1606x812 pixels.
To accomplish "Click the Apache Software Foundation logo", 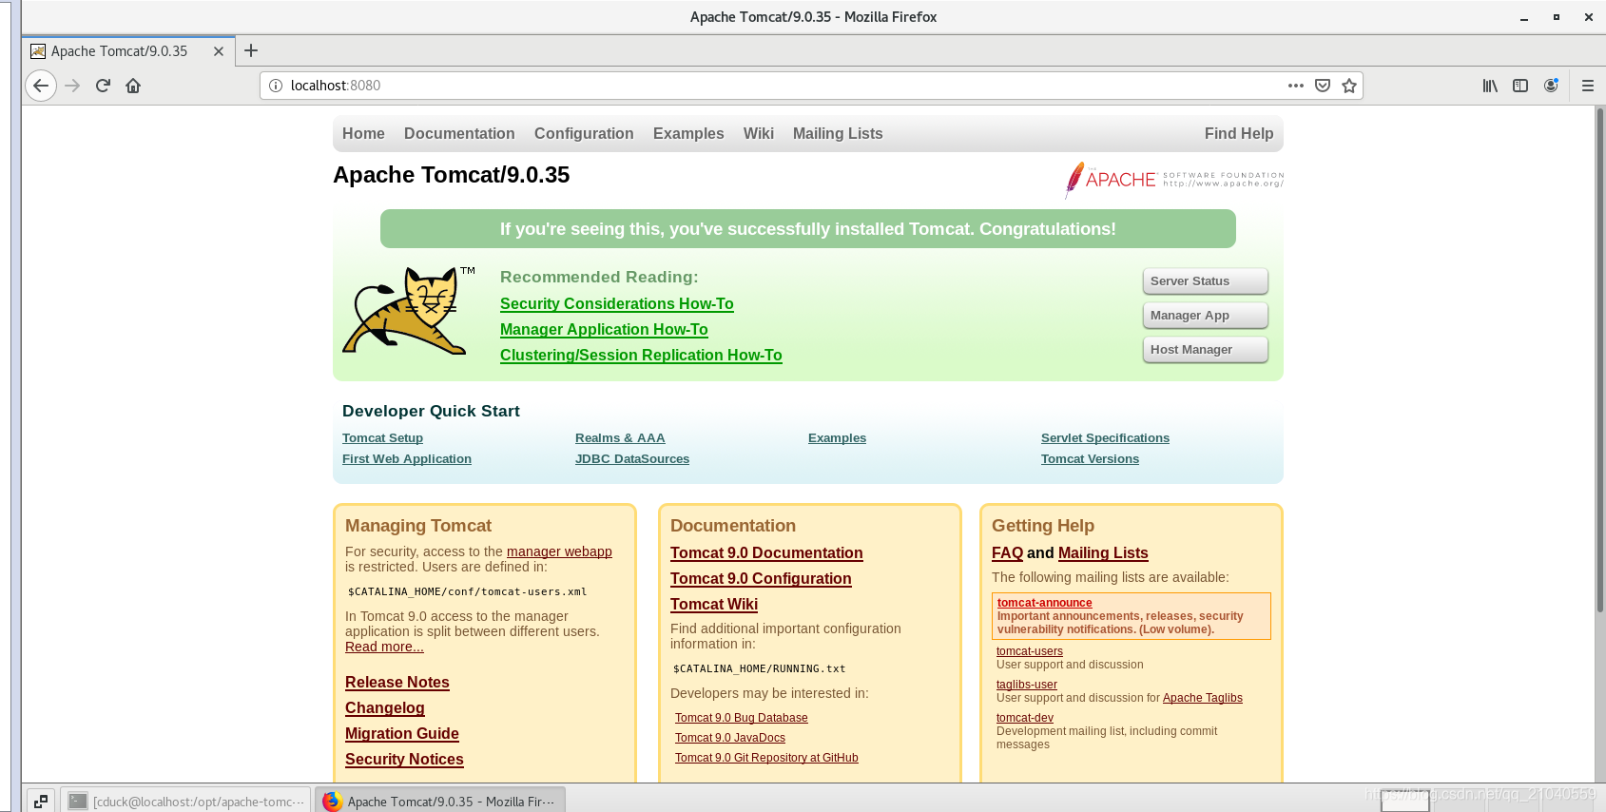I will (1174, 179).
